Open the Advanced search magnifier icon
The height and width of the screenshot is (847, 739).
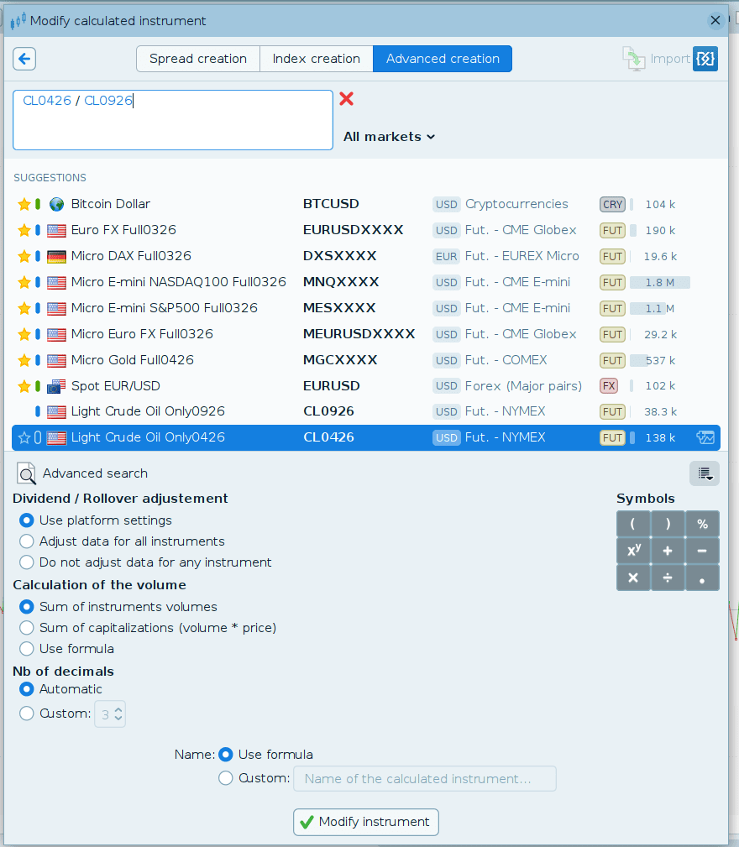[26, 473]
